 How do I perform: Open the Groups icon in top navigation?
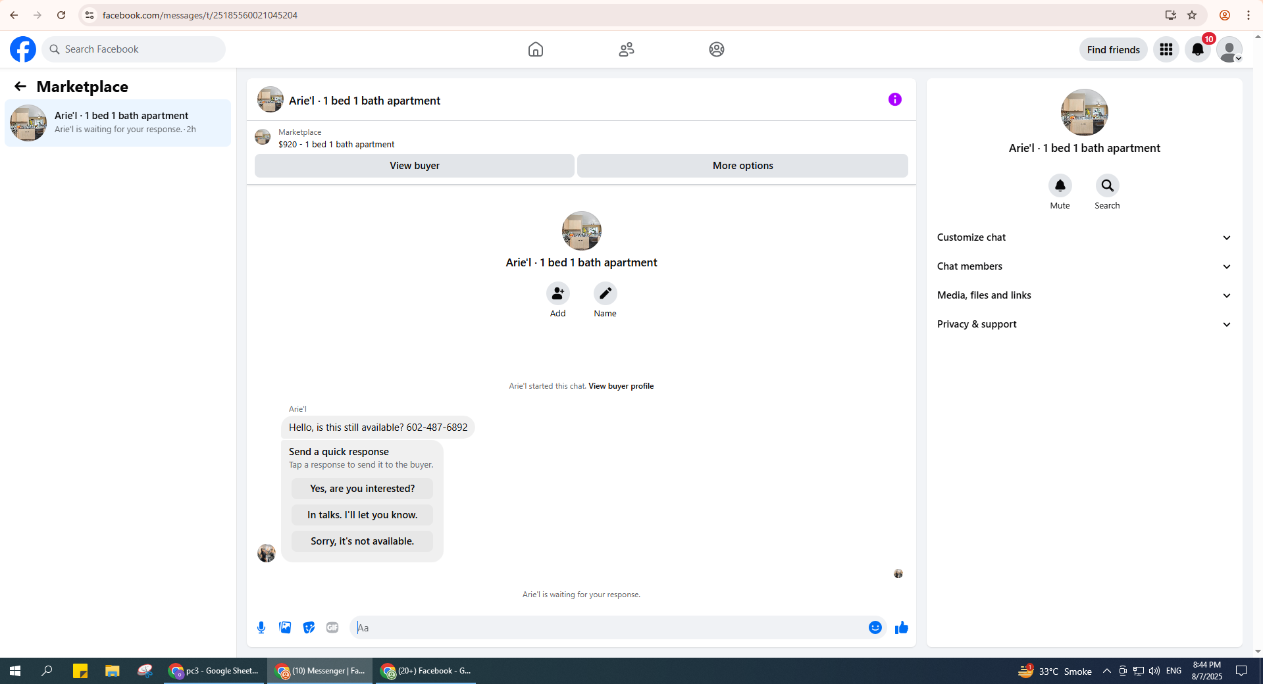[x=717, y=49]
